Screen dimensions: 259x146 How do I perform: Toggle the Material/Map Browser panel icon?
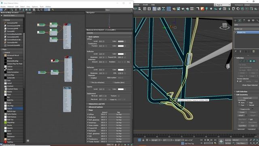coord(45,10)
